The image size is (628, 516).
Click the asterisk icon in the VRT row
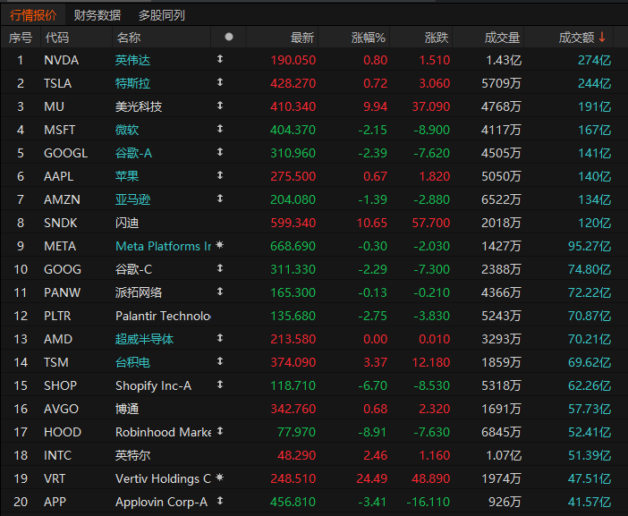[219, 478]
